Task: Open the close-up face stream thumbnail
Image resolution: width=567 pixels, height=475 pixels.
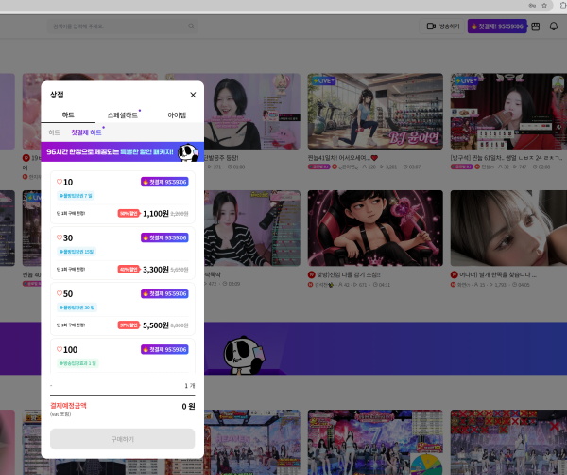Action: pos(508,228)
